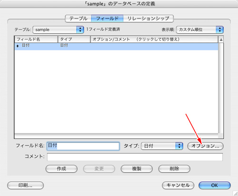Open the 表示順 カスタム順位 dropdown
This screenshot has width=238, height=196.
[x=200, y=30]
